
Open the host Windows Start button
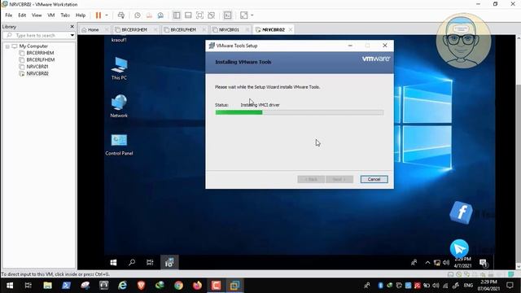[x=10, y=286]
